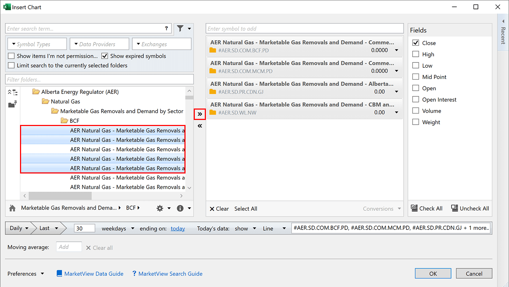This screenshot has width=509, height=287.
Task: Click the Cancel button
Action: coord(474,274)
